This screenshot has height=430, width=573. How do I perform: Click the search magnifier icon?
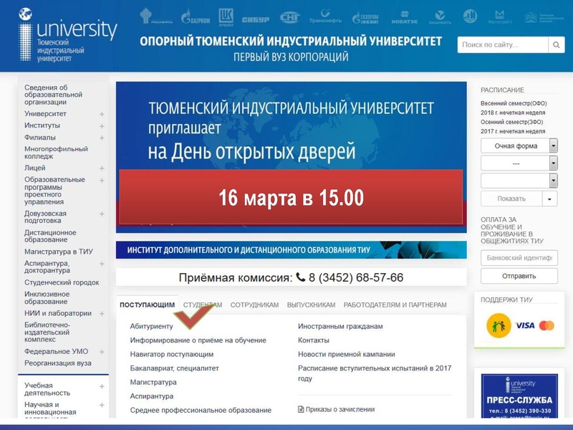557,44
